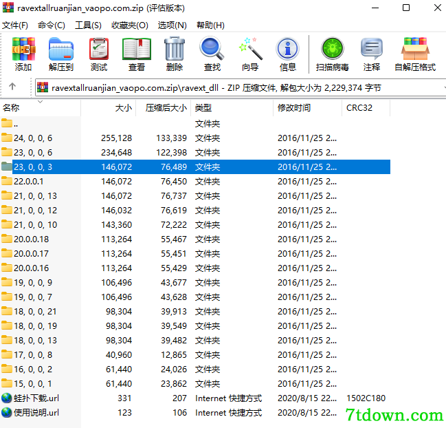The height and width of the screenshot is (428, 446).
Task: Click the 解压到 (Extract to) icon
Action: coord(61,49)
